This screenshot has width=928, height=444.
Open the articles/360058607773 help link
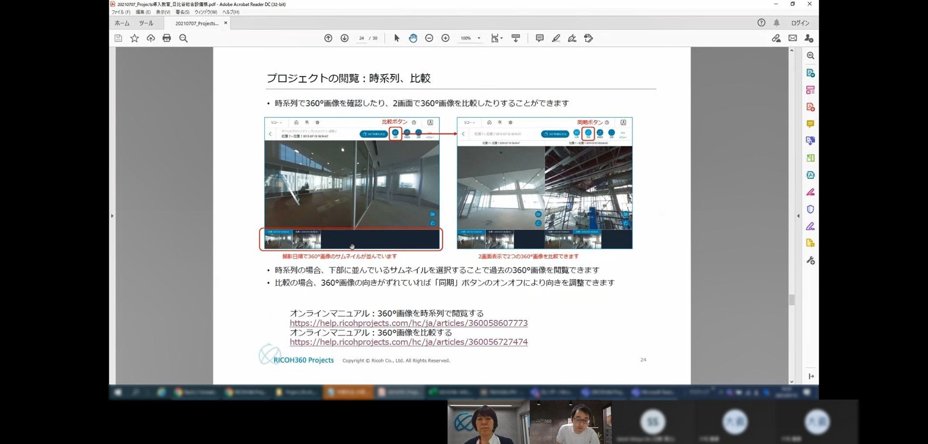pyautogui.click(x=408, y=323)
